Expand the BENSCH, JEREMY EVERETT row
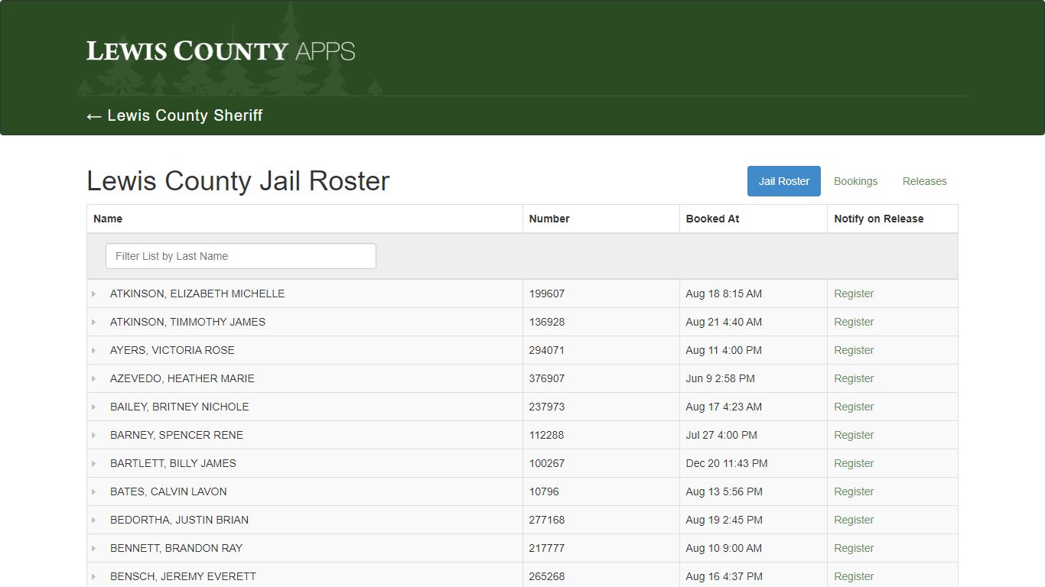The image size is (1045, 587). click(x=94, y=576)
